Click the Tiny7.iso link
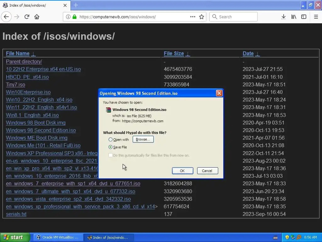 [x=15, y=84]
